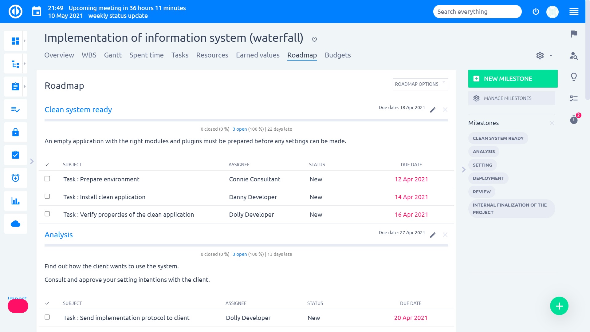Open the lightbulb ideas icon on the right
The height and width of the screenshot is (332, 590).
pyautogui.click(x=574, y=77)
